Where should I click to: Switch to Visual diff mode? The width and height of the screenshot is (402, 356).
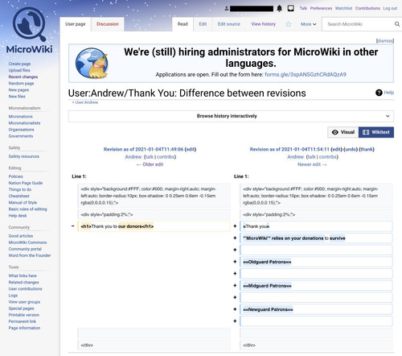343,132
